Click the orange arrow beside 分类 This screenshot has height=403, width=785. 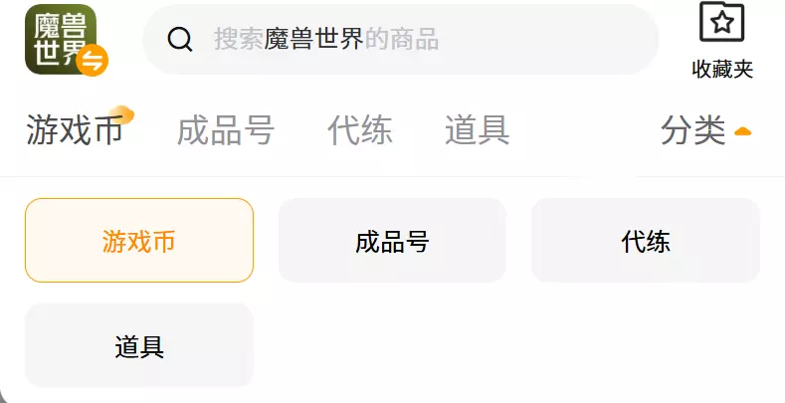(742, 130)
